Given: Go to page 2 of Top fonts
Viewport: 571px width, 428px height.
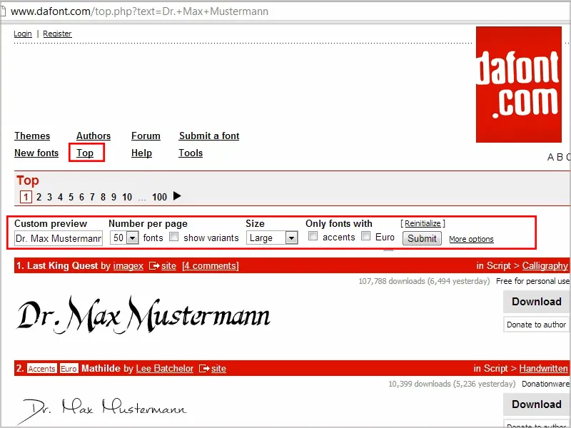Looking at the screenshot, I should 39,197.
